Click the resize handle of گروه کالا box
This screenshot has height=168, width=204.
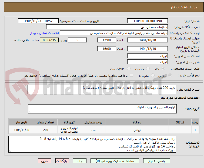[29, 112]
